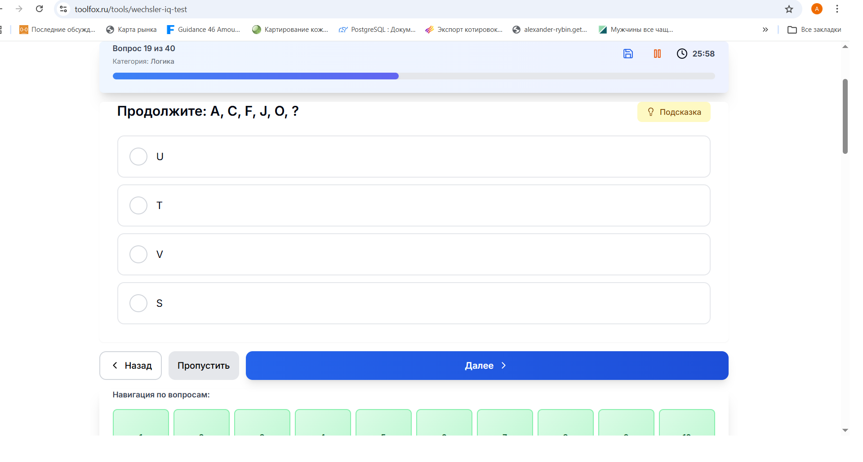
Task: Skip question with Пропустить
Action: (x=204, y=366)
